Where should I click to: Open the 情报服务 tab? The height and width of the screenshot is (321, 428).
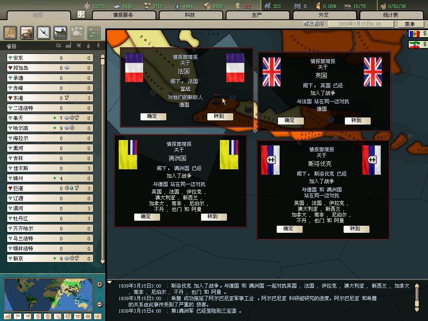[124, 15]
